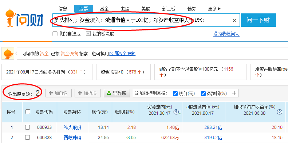
Task: Uncheck the 现价(元) indicator checkbox
Action: [x=175, y=93]
